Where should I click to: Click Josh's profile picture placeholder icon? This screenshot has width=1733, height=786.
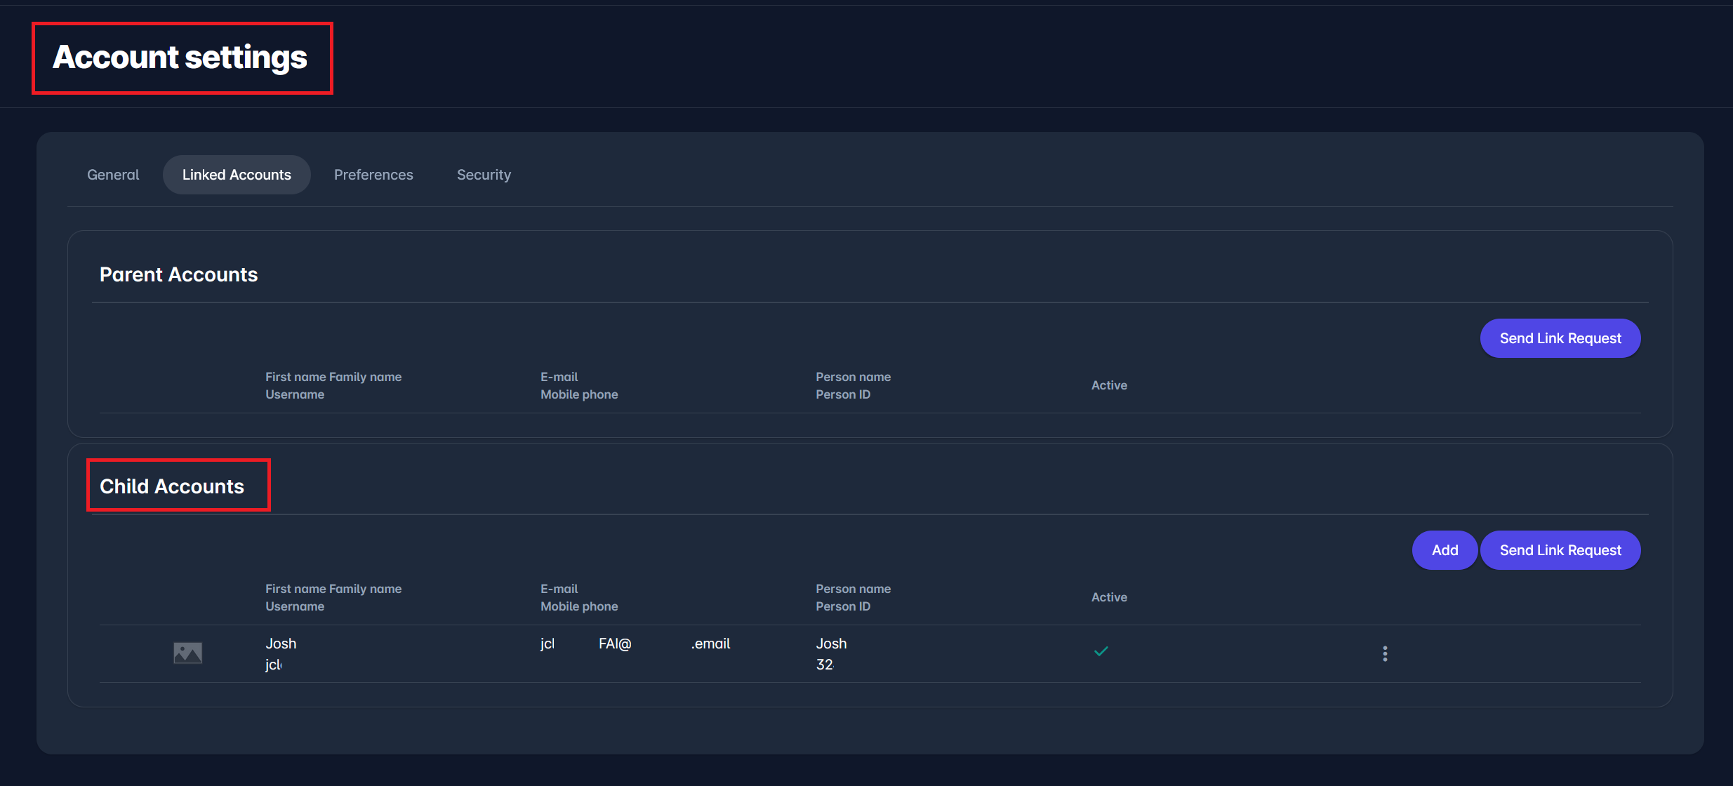(187, 653)
